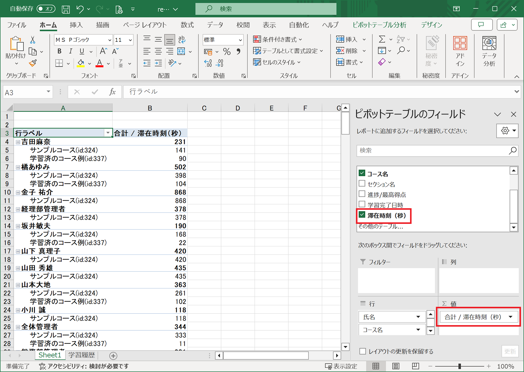This screenshot has height=372, width=524.
Task: Open the ファイル tab
Action: click(17, 25)
